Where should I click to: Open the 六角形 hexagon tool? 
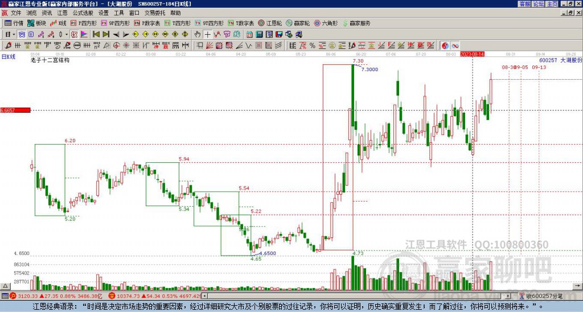click(x=326, y=23)
